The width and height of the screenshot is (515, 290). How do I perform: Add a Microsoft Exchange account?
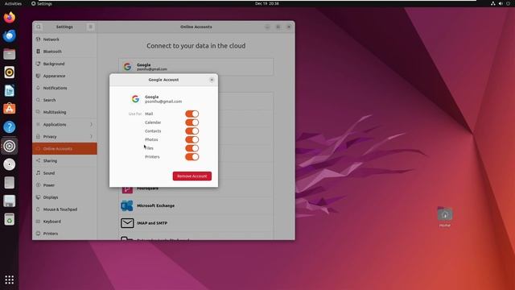coord(196,205)
